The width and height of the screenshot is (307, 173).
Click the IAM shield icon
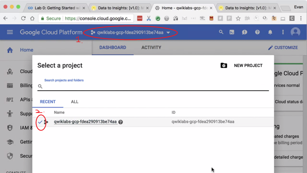pyautogui.click(x=10, y=128)
